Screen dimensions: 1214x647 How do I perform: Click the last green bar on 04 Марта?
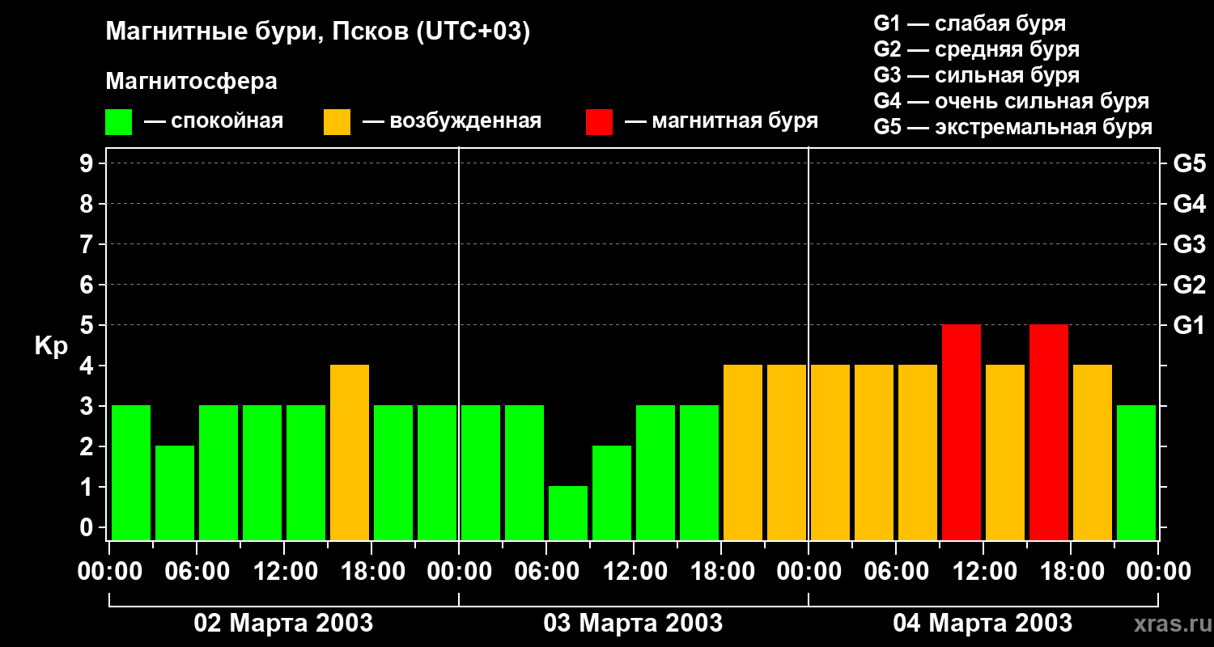click(x=1136, y=472)
